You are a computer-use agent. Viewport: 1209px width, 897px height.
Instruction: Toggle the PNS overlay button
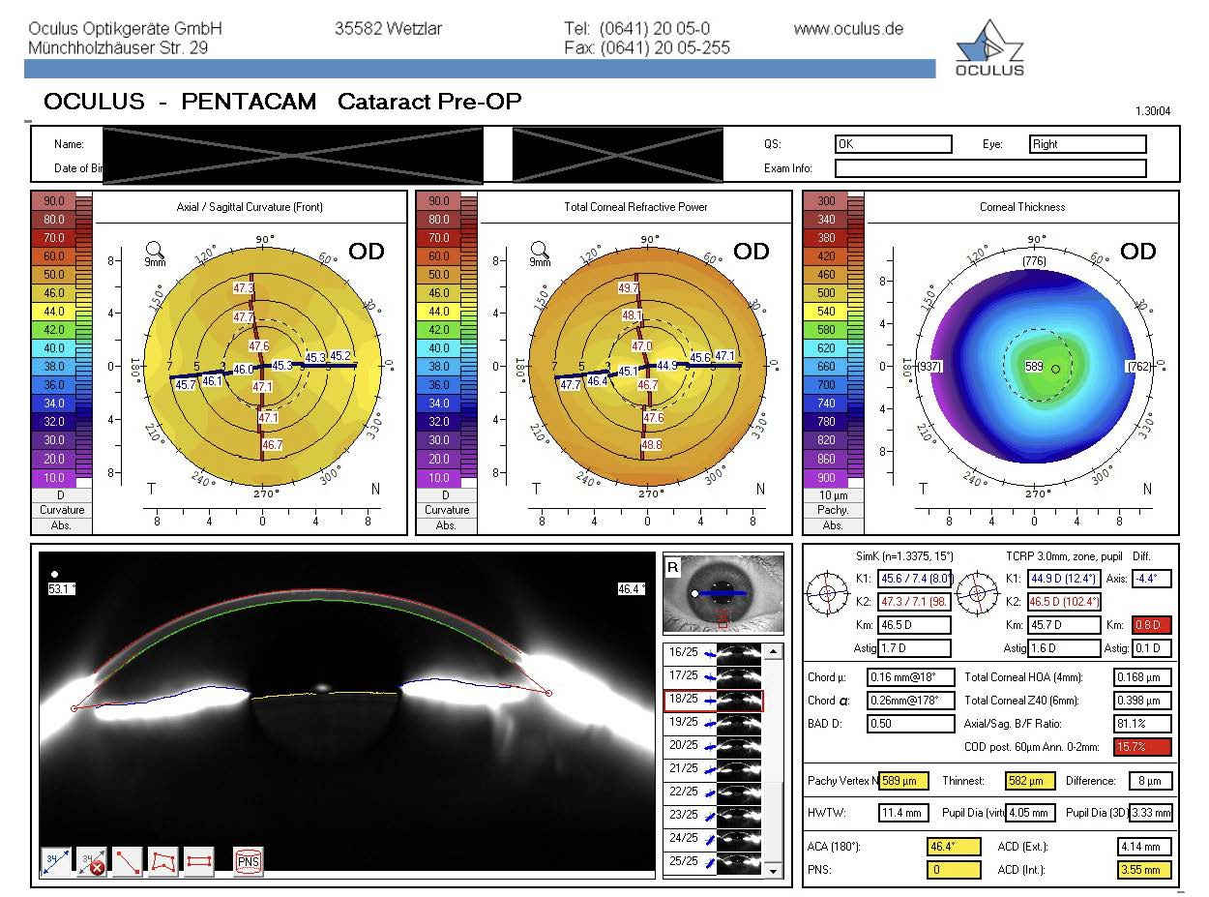[x=249, y=860]
